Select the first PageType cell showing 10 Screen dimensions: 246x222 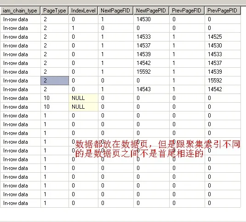[x=55, y=98]
